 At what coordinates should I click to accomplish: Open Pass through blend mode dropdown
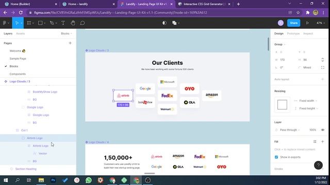[290, 130]
